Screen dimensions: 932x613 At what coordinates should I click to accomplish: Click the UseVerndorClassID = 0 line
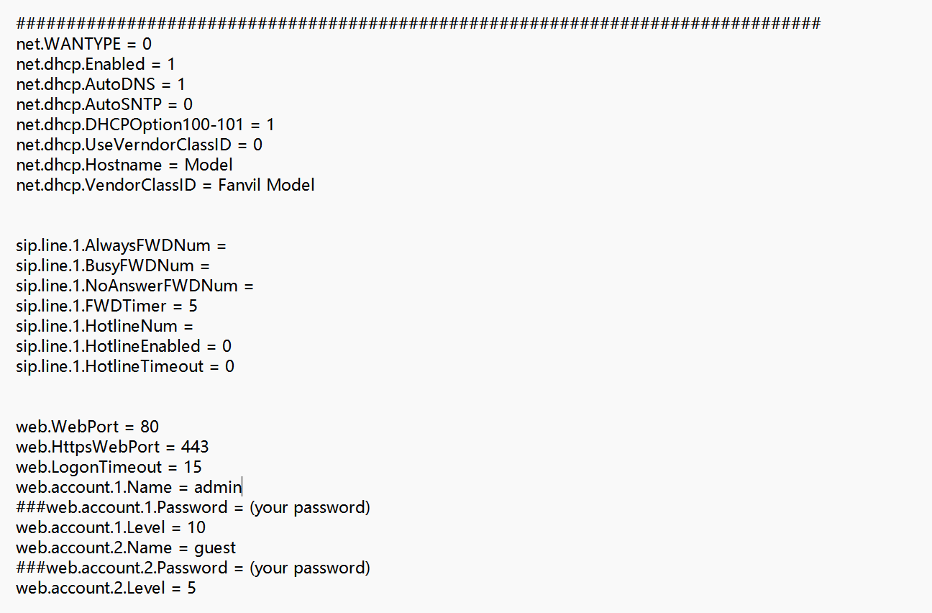click(139, 145)
